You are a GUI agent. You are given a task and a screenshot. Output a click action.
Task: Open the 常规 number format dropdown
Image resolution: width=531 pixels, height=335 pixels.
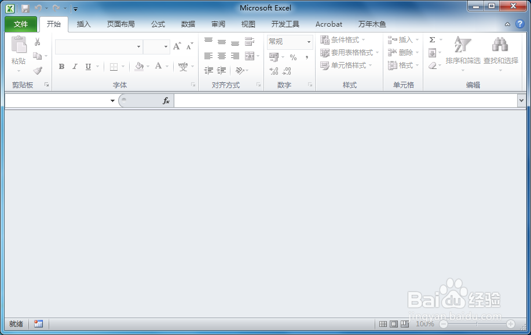click(309, 42)
